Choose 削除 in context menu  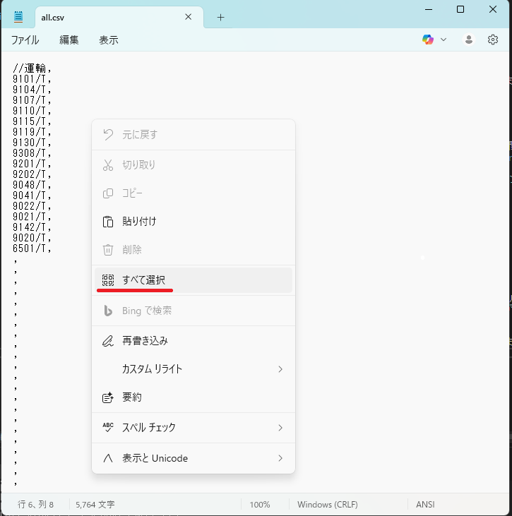[x=194, y=250]
